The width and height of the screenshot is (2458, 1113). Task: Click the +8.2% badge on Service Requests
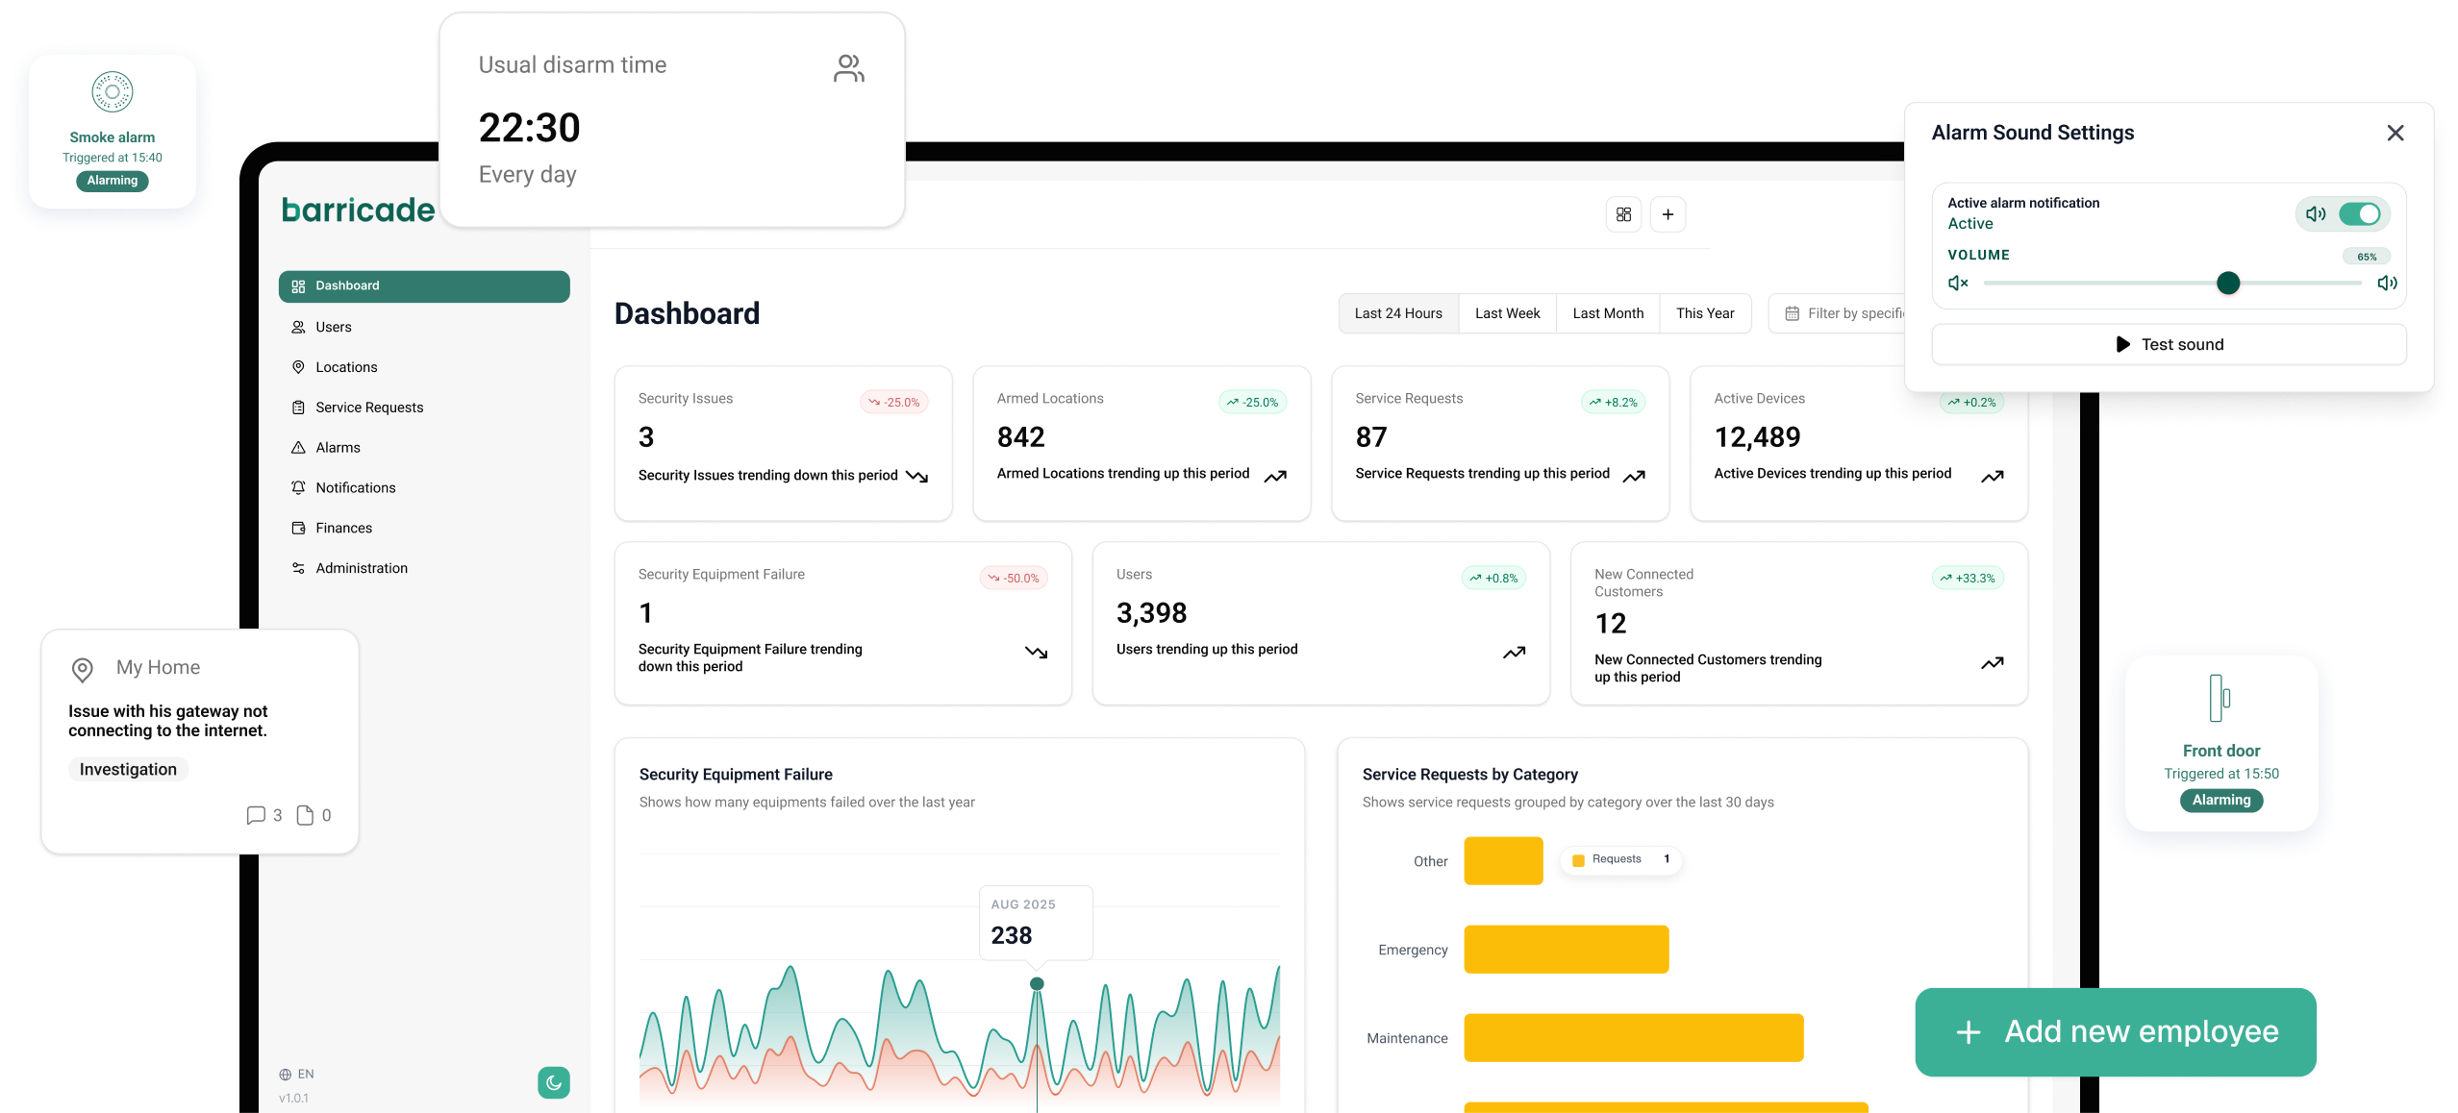1613,403
